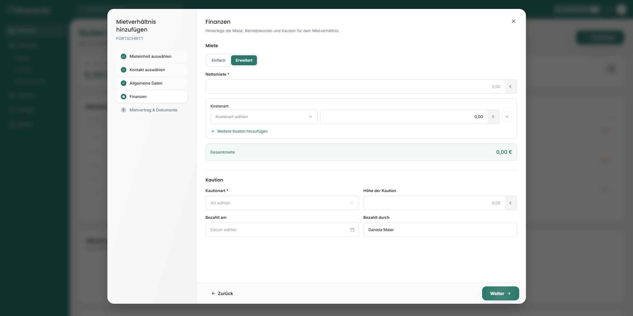Go to the Mietvertrag & Dokumente step
This screenshot has height=316, width=633.
(152, 110)
